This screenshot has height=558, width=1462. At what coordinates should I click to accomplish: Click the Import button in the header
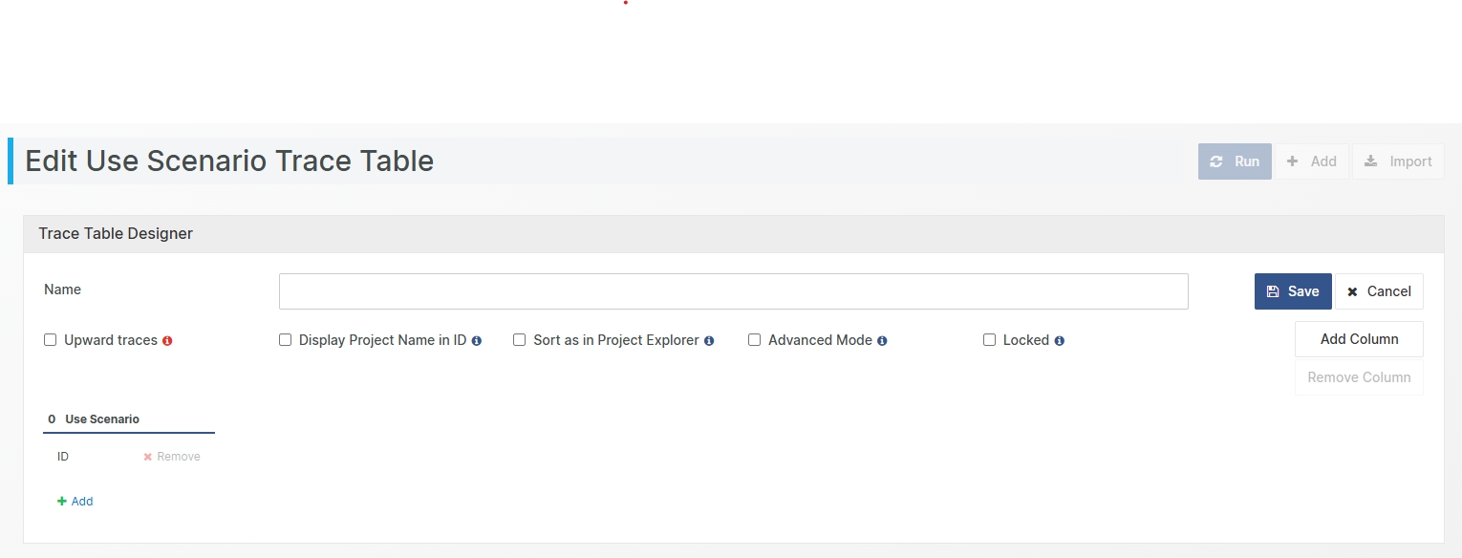[1398, 161]
